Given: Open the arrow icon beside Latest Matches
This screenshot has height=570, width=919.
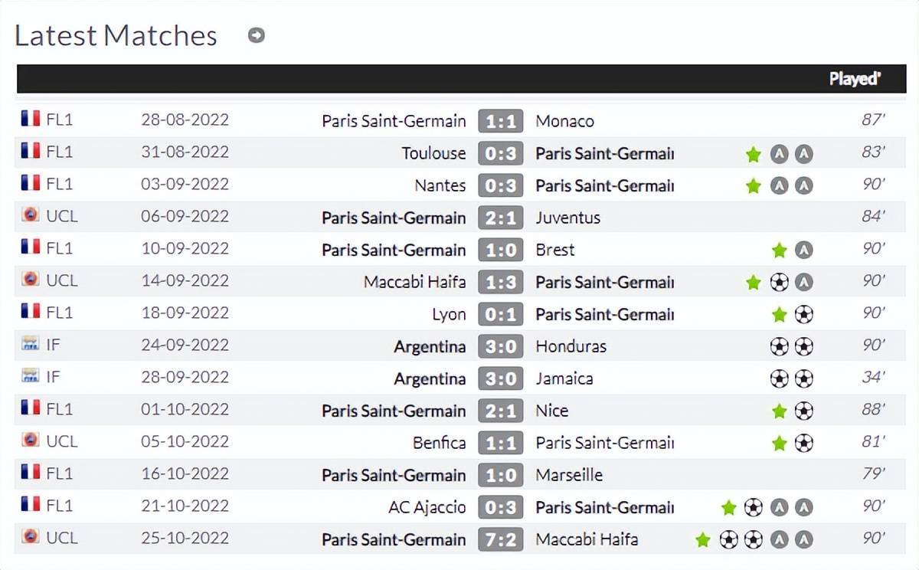Looking at the screenshot, I should (257, 35).
